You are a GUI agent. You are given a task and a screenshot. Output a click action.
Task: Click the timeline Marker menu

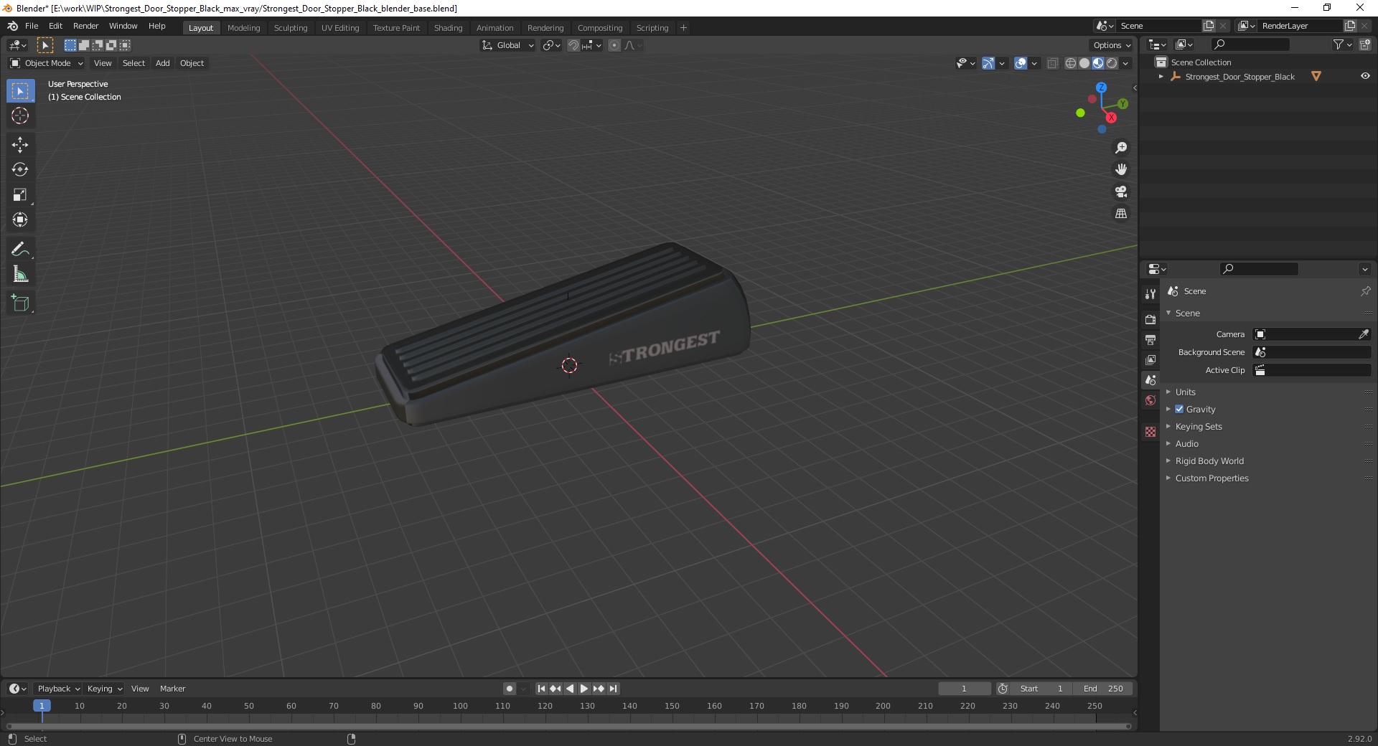[x=172, y=689]
